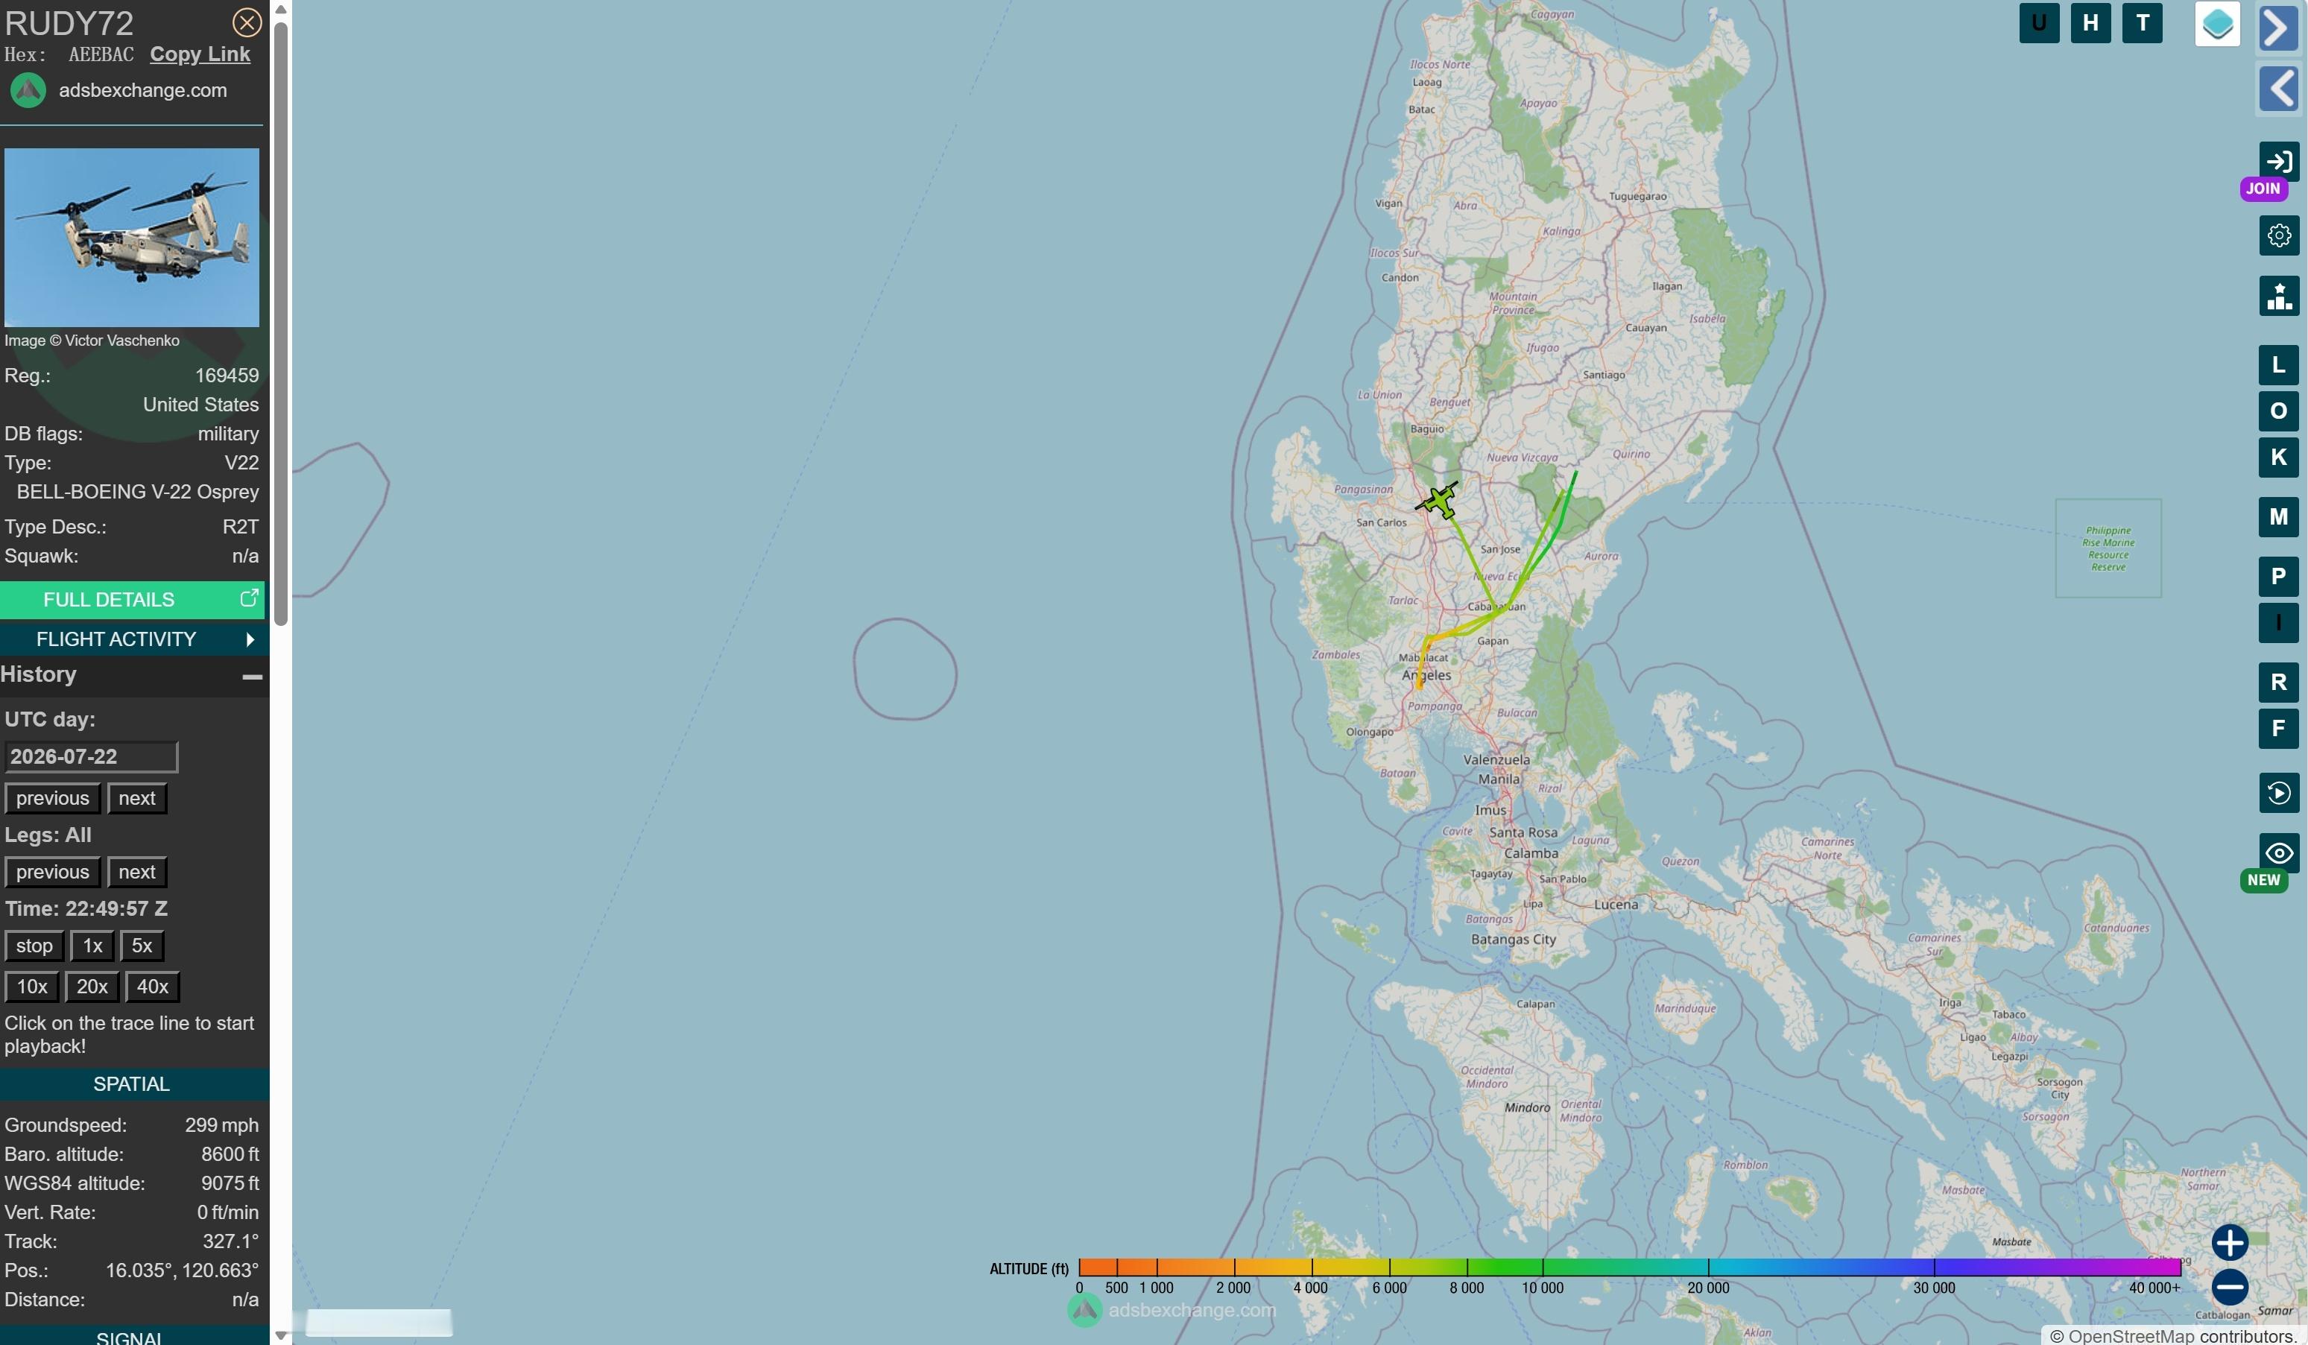The image size is (2308, 1345).
Task: Set playback speed to 20x
Action: tap(92, 987)
